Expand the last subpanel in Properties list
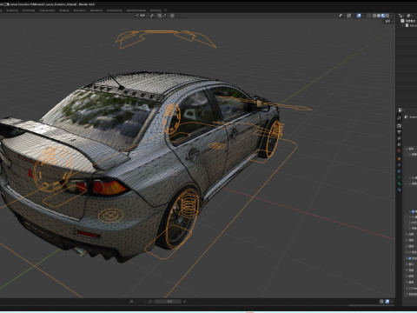 (x=407, y=294)
